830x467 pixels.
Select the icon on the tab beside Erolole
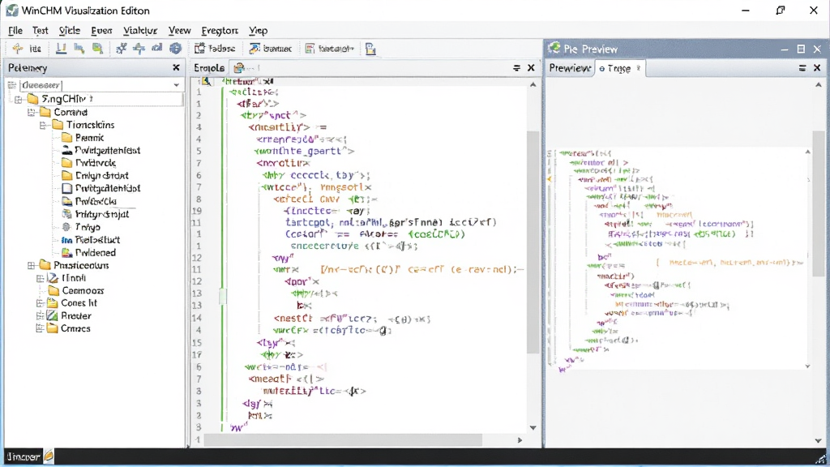[239, 68]
